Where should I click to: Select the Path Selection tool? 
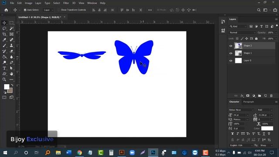11,68
